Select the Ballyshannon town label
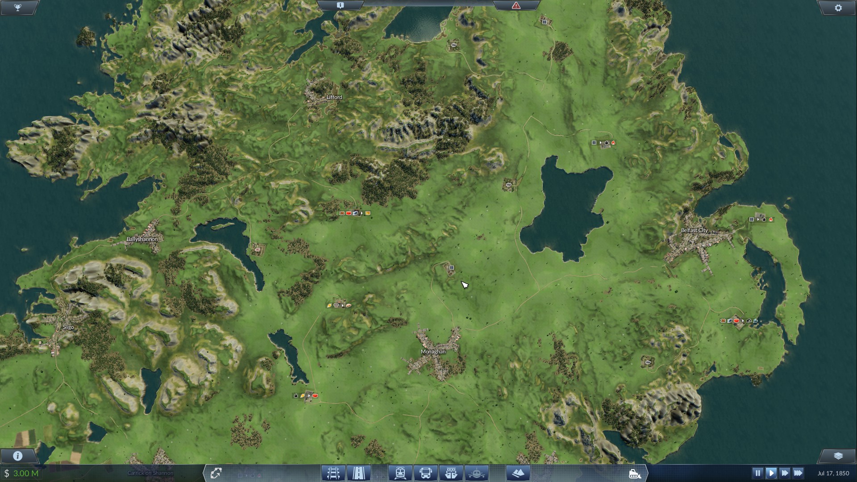 pos(142,239)
